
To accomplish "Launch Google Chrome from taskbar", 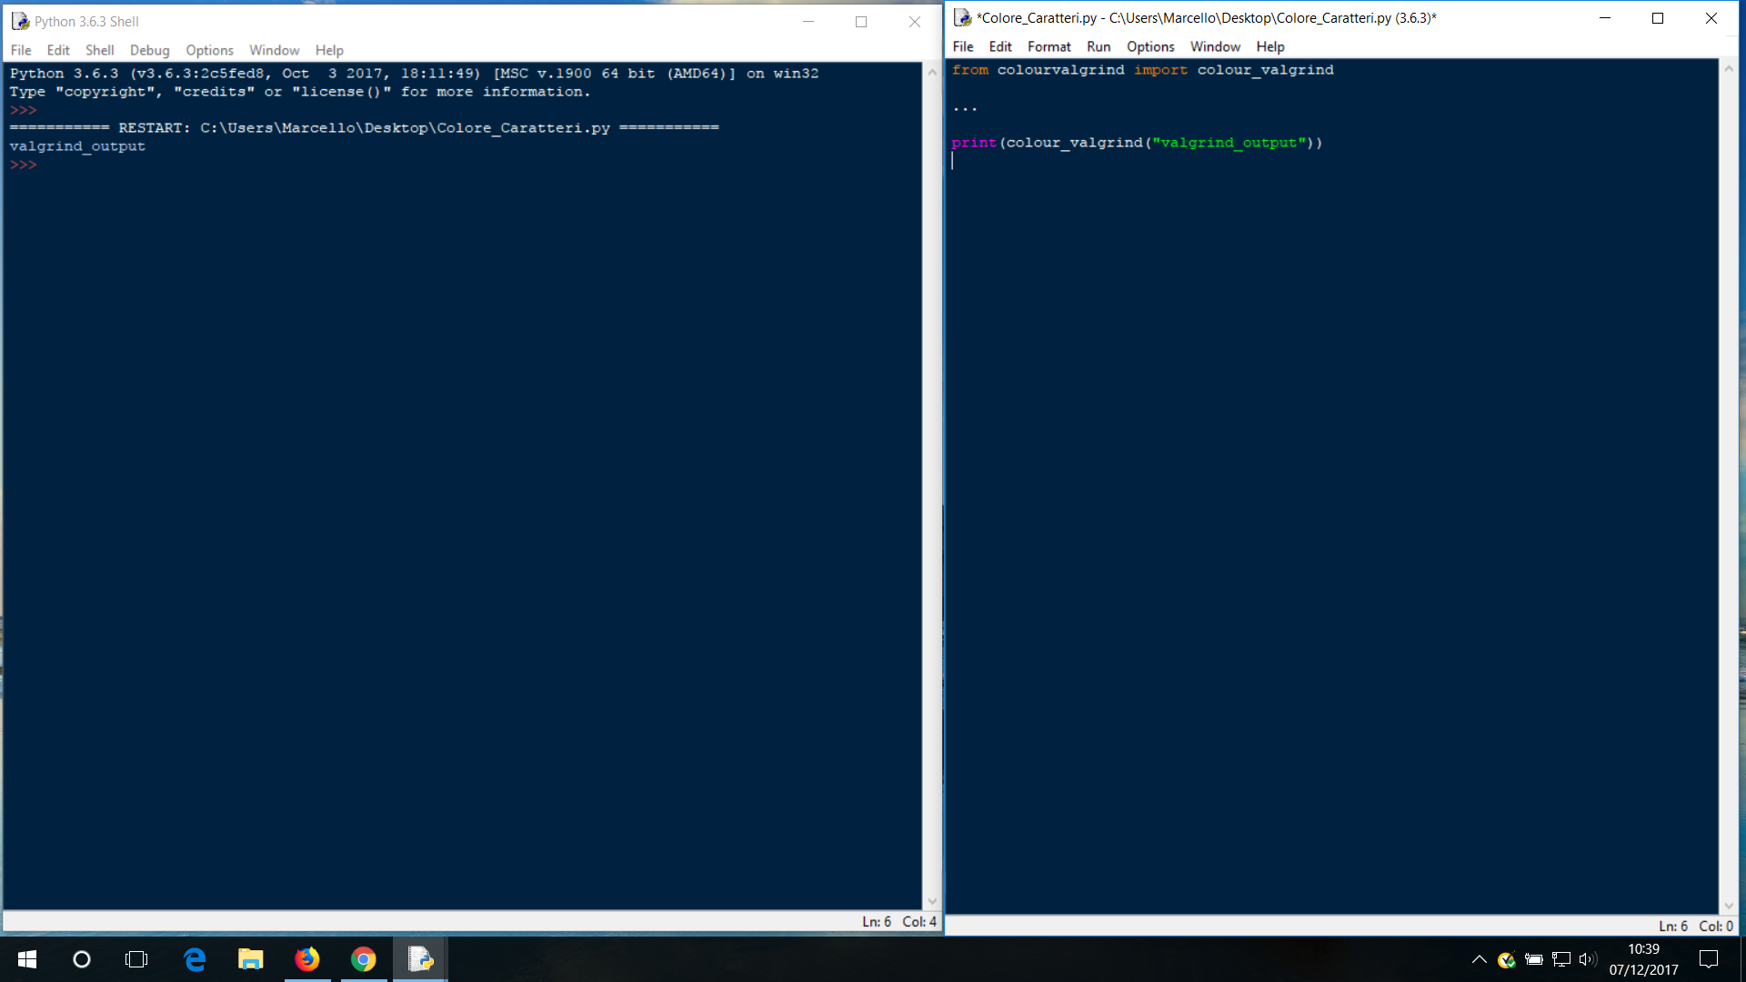I will point(364,959).
